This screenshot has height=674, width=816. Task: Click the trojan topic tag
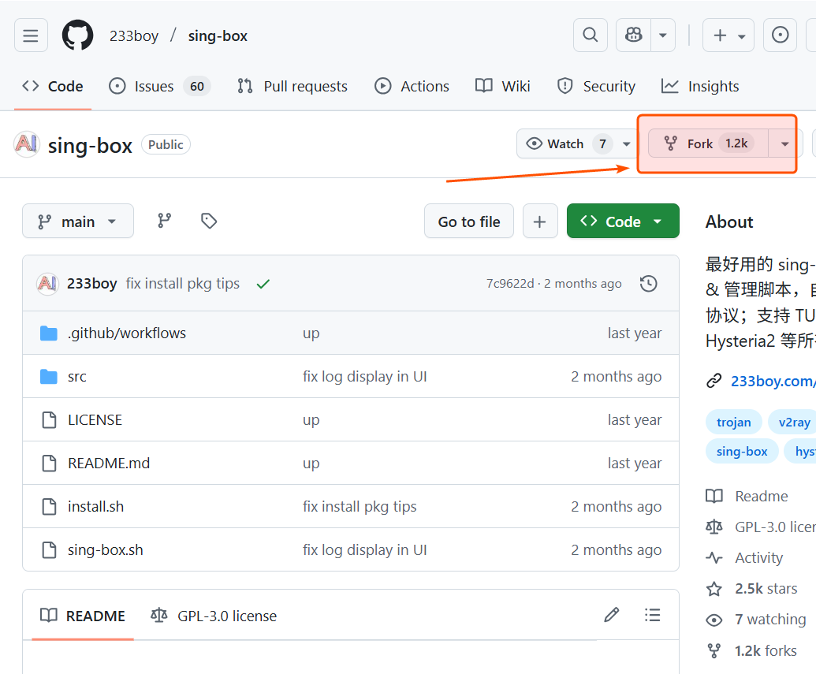click(x=733, y=422)
